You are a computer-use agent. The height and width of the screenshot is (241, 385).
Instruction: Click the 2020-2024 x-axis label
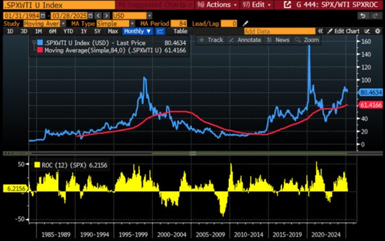(326, 235)
